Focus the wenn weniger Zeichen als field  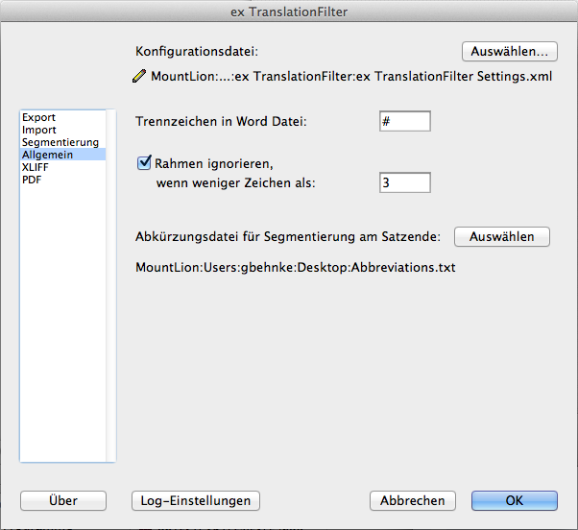point(405,182)
